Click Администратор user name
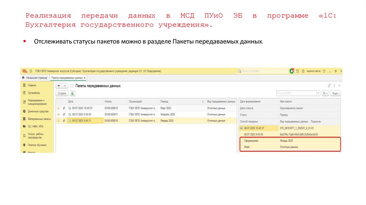 313,71
